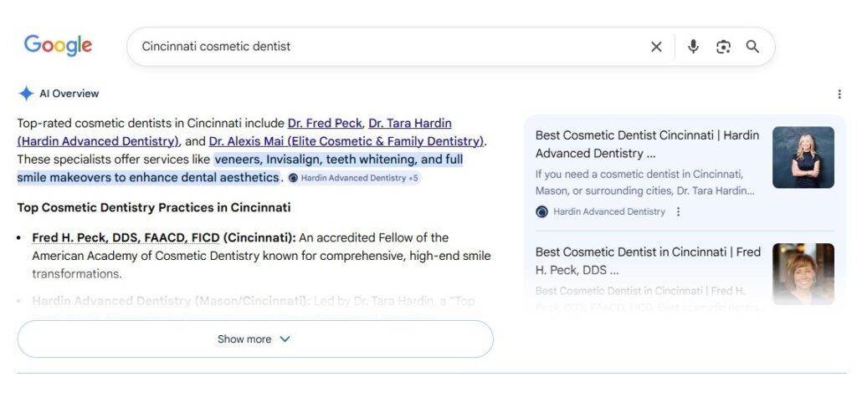The width and height of the screenshot is (857, 397).
Task: Click the AI Overview sparkle icon
Action: [x=26, y=94]
